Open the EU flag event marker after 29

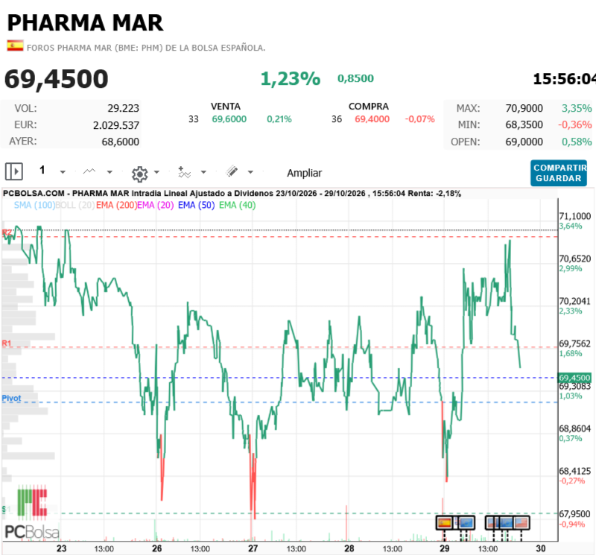tap(466, 523)
